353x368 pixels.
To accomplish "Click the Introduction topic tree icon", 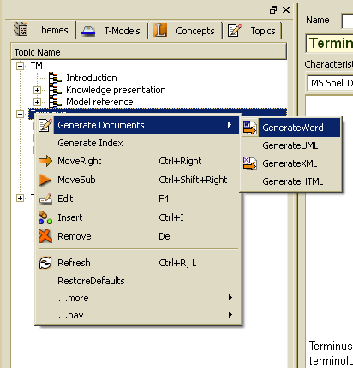I will coord(55,78).
